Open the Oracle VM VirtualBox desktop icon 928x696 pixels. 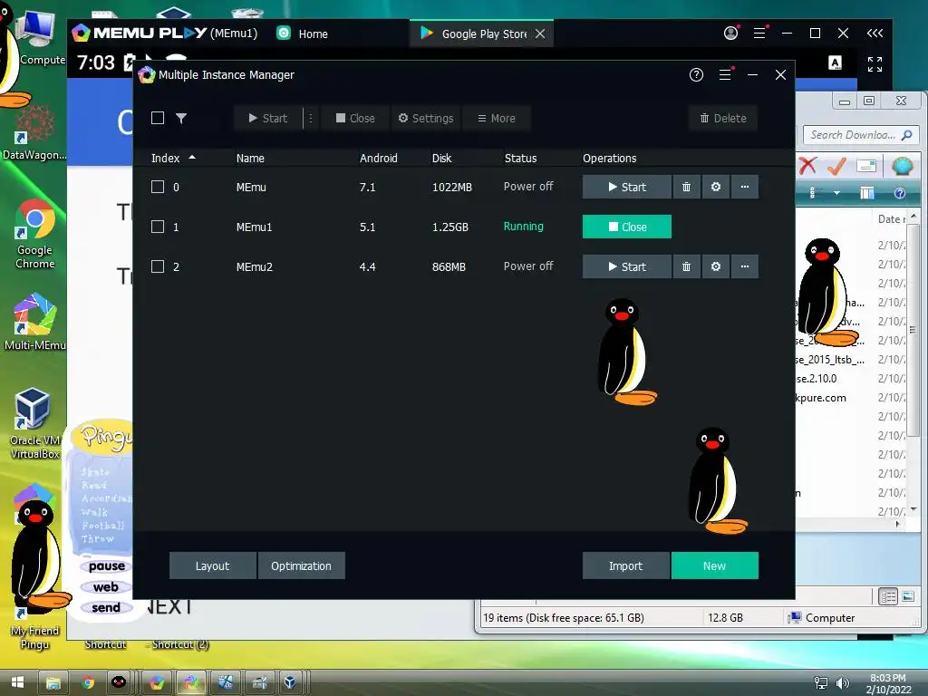[x=34, y=423]
